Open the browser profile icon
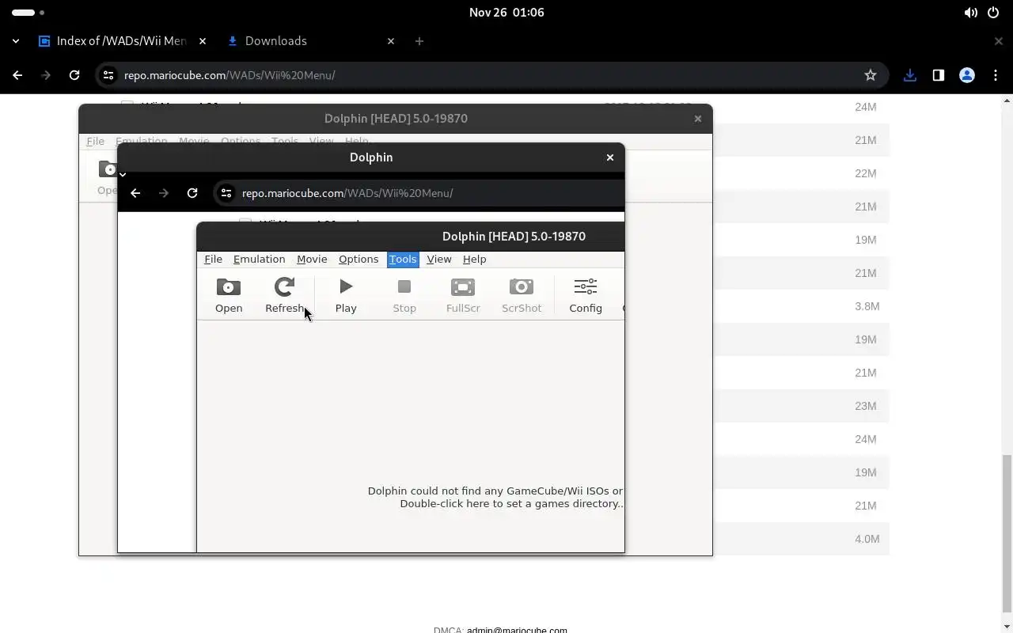Screen dimensions: 1013x633 click(967, 75)
